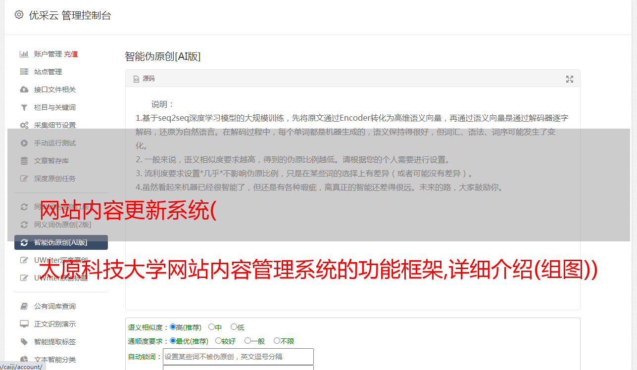Click the 采集细节设置 gears icon

pos(24,125)
